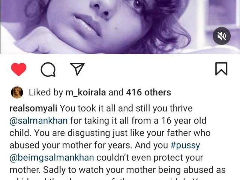
Task: Tap the caption line starting 'mother. Sadly to watch'
Action: click(x=117, y=170)
